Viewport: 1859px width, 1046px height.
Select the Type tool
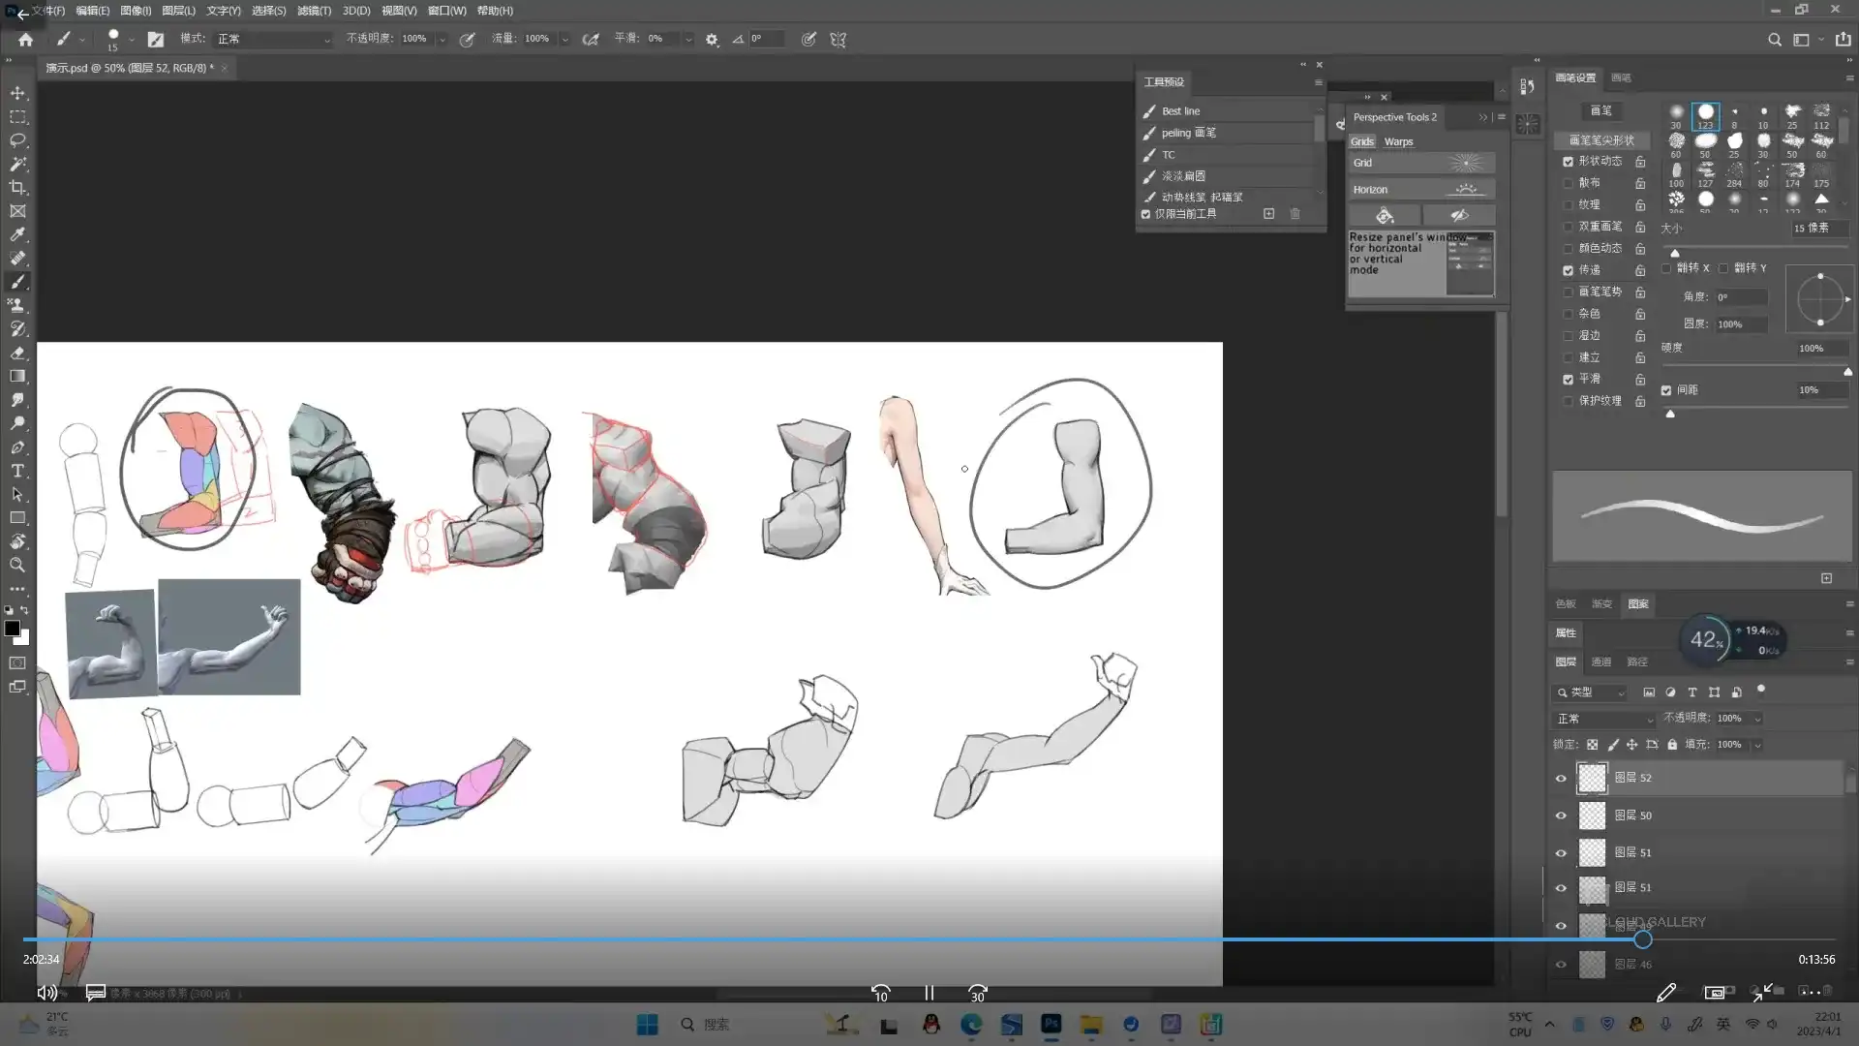pyautogui.click(x=17, y=471)
